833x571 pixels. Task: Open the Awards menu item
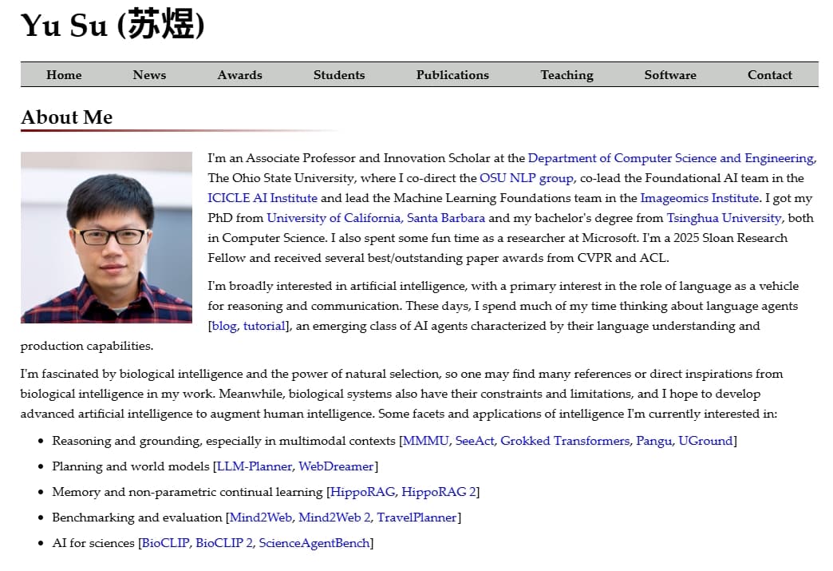(x=239, y=75)
